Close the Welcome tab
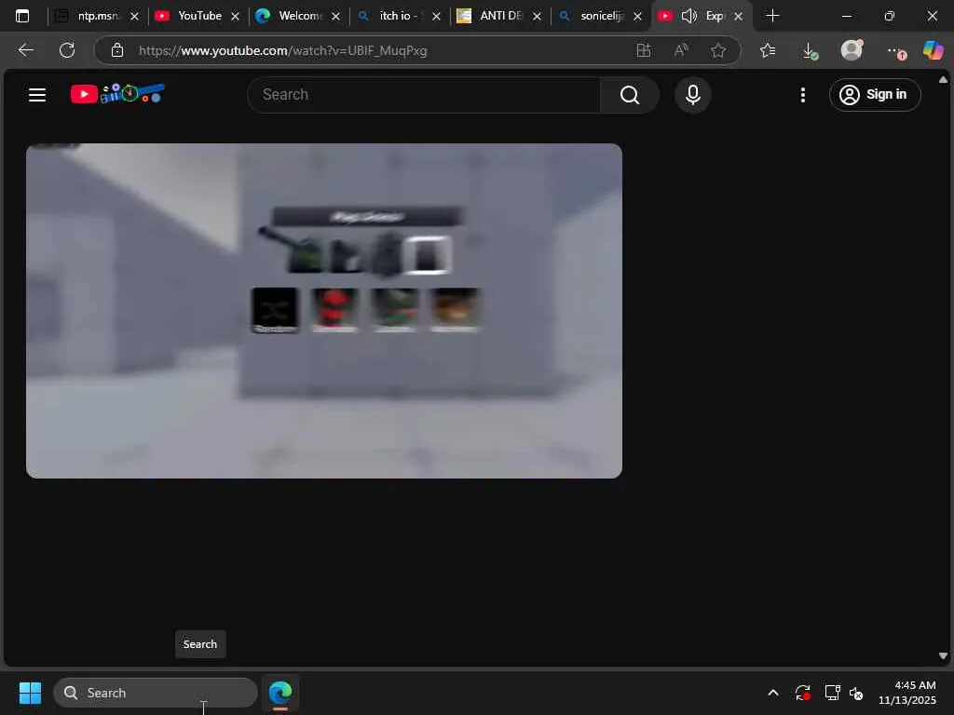Image resolution: width=954 pixels, height=715 pixels. pyautogui.click(x=335, y=17)
